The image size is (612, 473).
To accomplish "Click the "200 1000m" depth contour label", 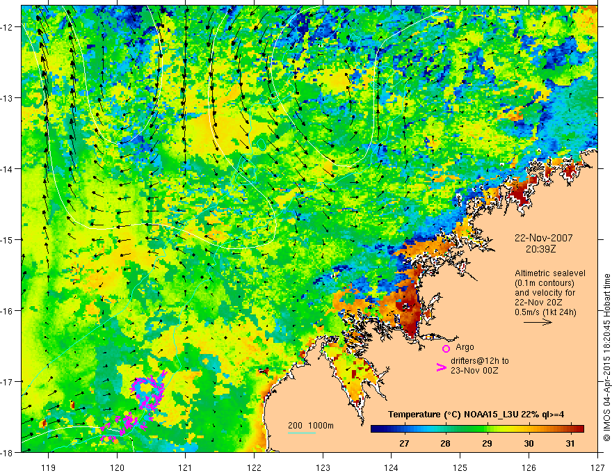I will 311,426.
